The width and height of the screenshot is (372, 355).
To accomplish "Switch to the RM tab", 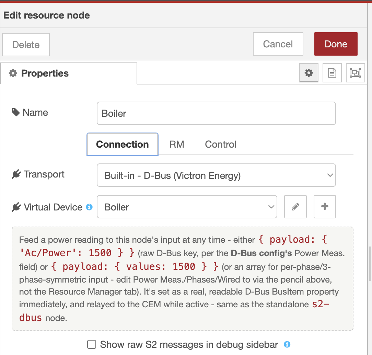I will click(177, 144).
